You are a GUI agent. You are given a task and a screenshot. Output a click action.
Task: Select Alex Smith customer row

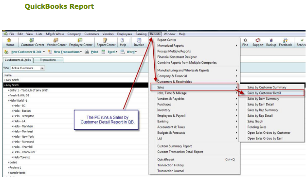76,80
